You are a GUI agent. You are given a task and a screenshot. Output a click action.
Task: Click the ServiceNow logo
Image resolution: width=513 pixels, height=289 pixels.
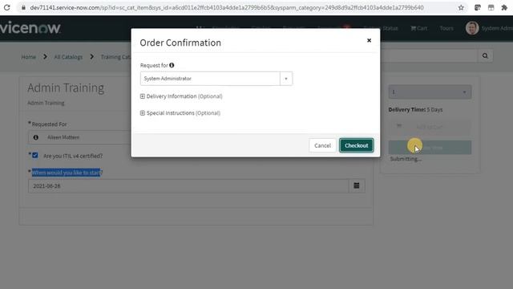click(30, 28)
